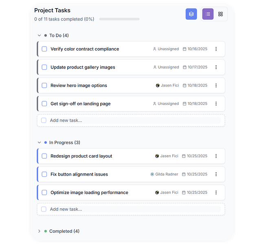Open more options for Fix button alignment issues
The width and height of the screenshot is (264, 245).
(x=216, y=174)
